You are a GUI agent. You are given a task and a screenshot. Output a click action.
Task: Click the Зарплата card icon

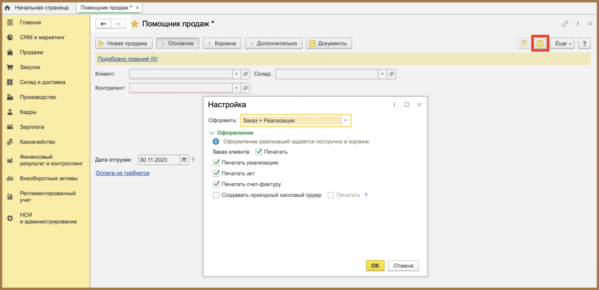click(11, 127)
